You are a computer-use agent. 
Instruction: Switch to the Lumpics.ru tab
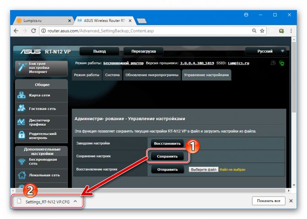[44, 21]
